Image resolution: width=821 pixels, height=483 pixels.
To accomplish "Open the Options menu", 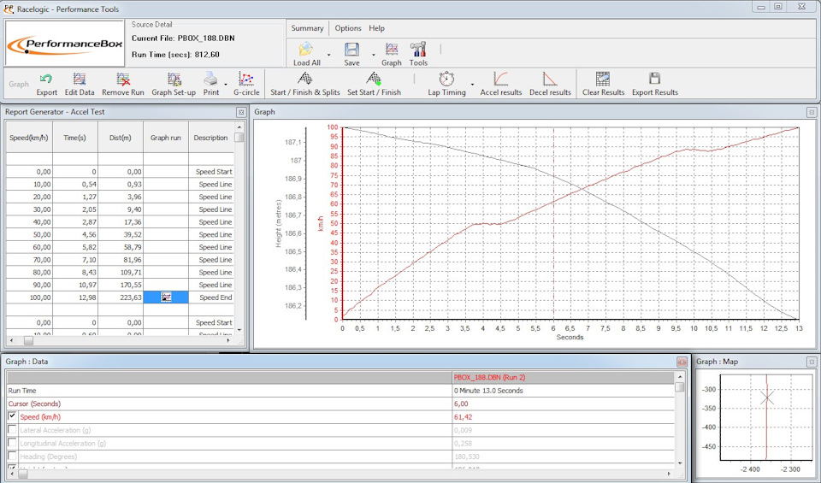I will 348,28.
